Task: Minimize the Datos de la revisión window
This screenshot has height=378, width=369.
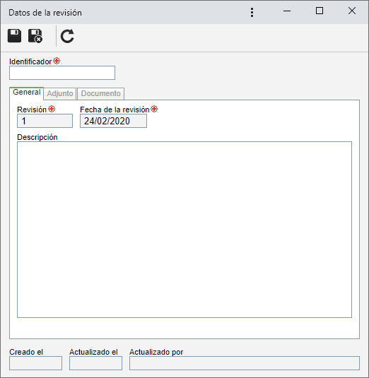Action: 287,11
